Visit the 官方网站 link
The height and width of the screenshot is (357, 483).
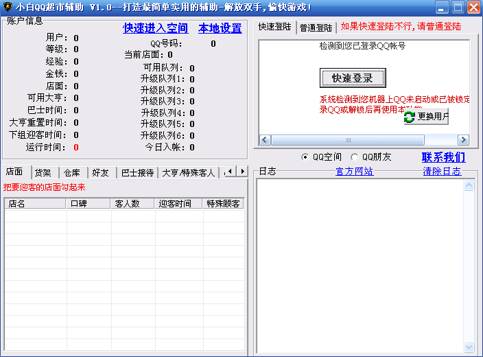[x=354, y=171]
